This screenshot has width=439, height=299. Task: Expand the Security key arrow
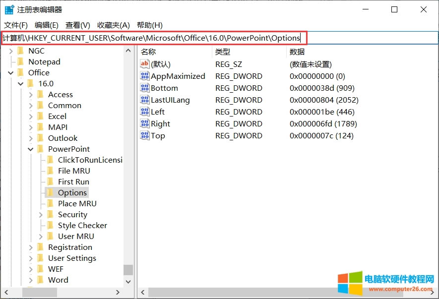(41, 214)
